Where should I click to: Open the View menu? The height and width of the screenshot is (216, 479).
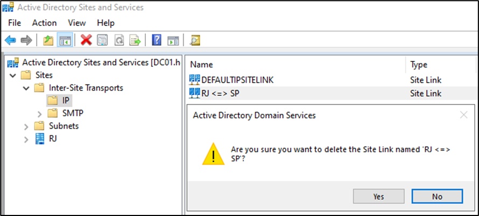coord(77,23)
